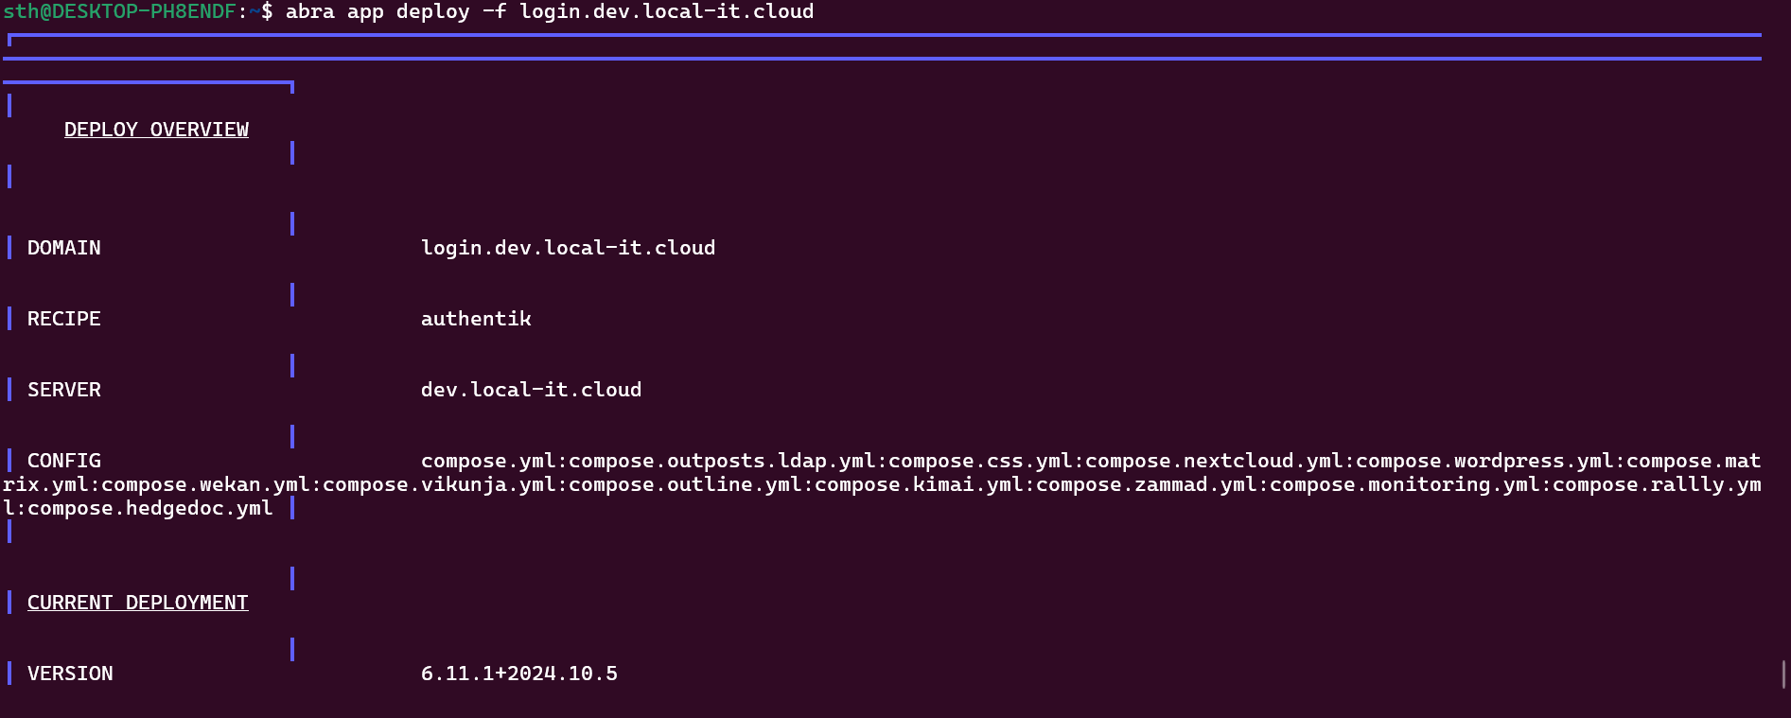Click compose.vikunja.yml in the config list
This screenshot has width=1791, height=718.
440,484
